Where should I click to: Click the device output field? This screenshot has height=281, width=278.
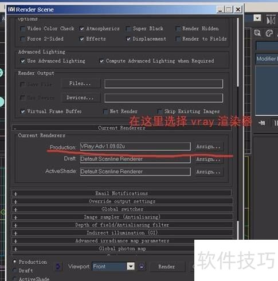[x=163, y=98]
